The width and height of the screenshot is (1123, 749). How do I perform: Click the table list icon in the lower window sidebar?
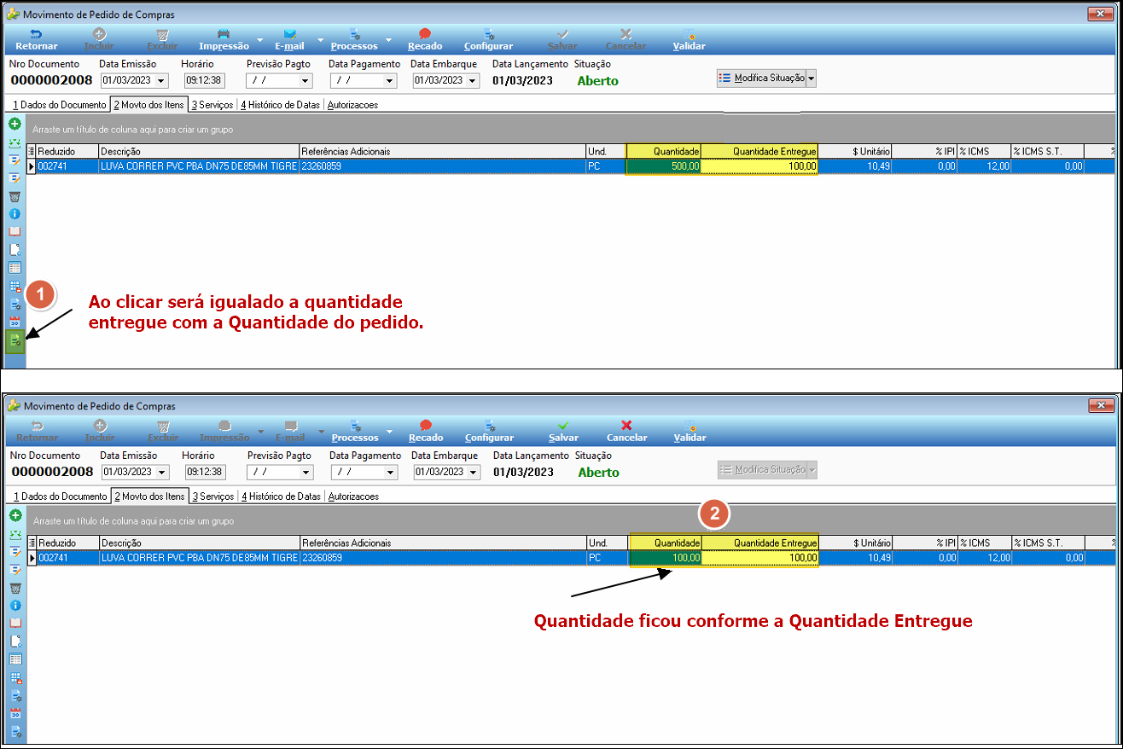click(15, 659)
